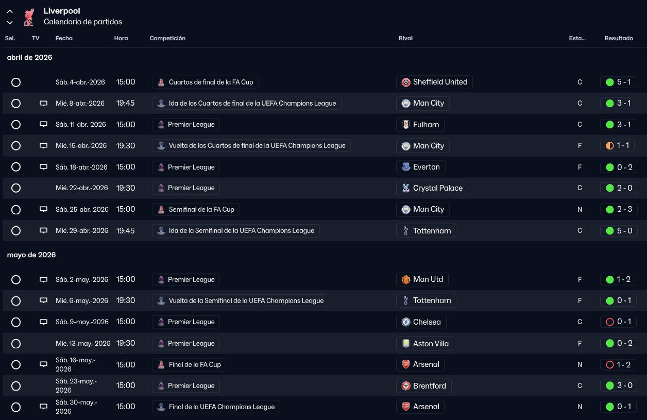The height and width of the screenshot is (420, 647).
Task: Click the Crystal Palace club badge
Action: tap(406, 188)
